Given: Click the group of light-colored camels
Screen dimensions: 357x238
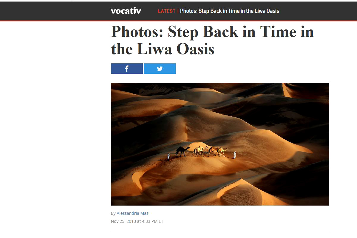Looking at the screenshot, I should pyautogui.click(x=210, y=151).
